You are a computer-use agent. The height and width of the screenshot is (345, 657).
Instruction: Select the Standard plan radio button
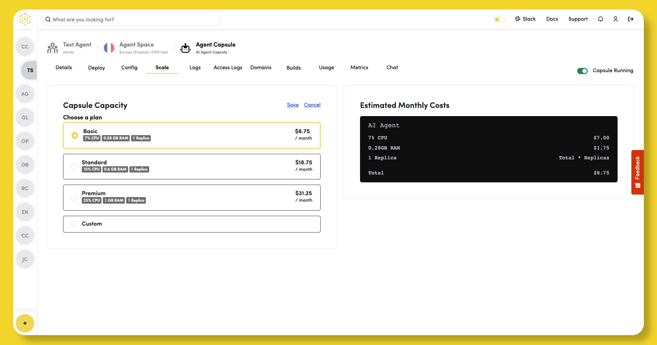coord(74,167)
